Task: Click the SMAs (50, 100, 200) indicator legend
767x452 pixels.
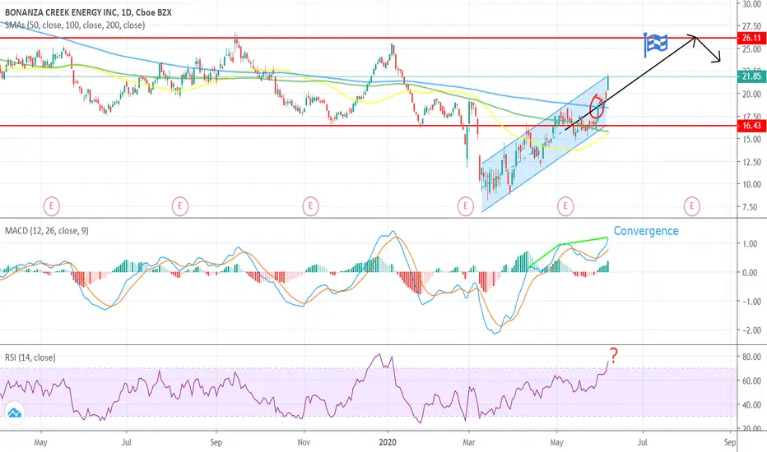Action: click(75, 25)
